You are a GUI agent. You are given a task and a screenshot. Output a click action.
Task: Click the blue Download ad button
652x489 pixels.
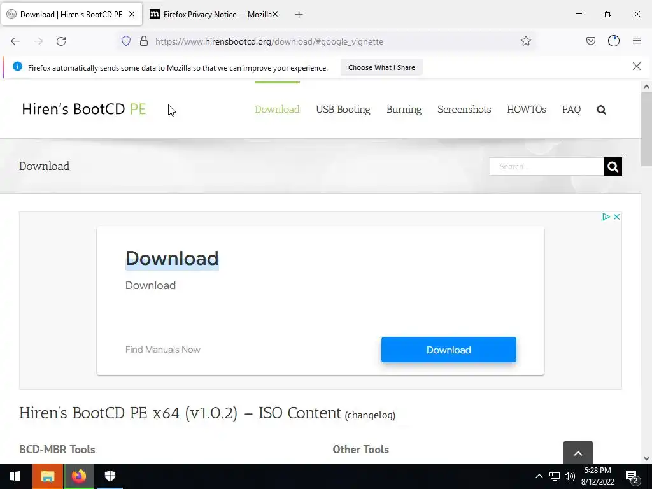click(x=449, y=350)
